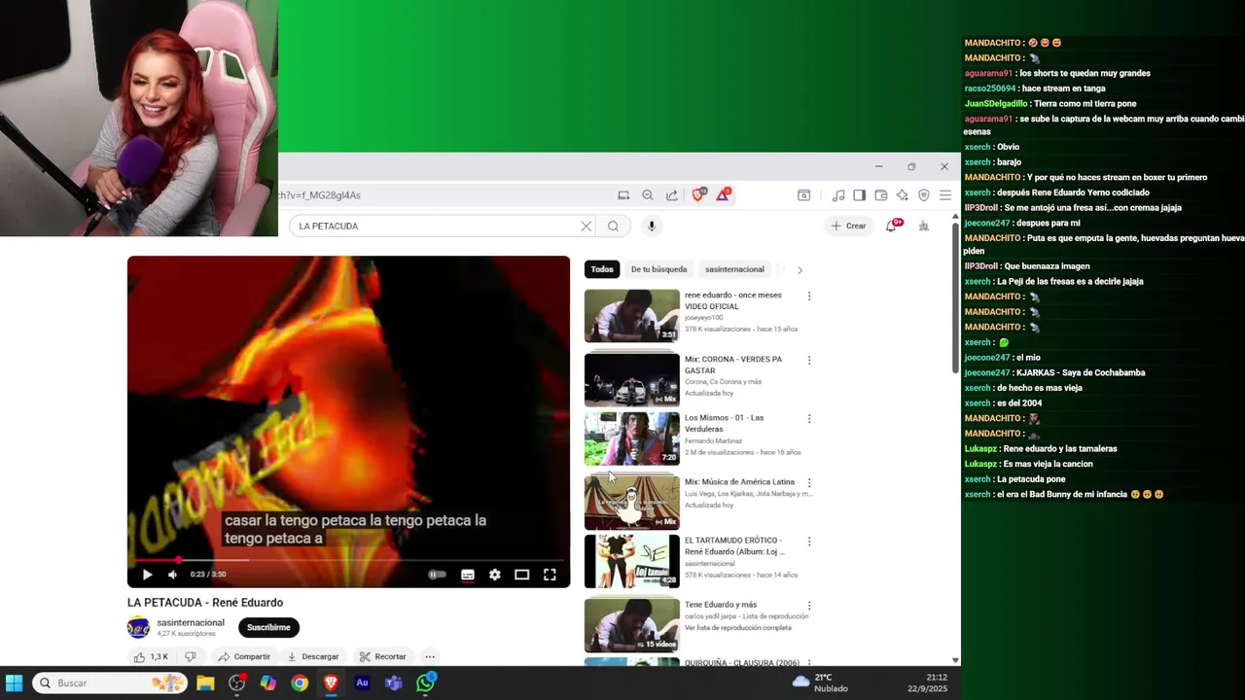Open options menu for Los Mismos video

pos(809,419)
